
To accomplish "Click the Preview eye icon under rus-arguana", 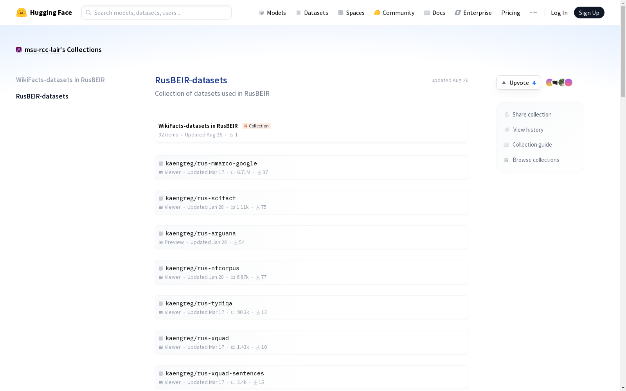I will 161,242.
